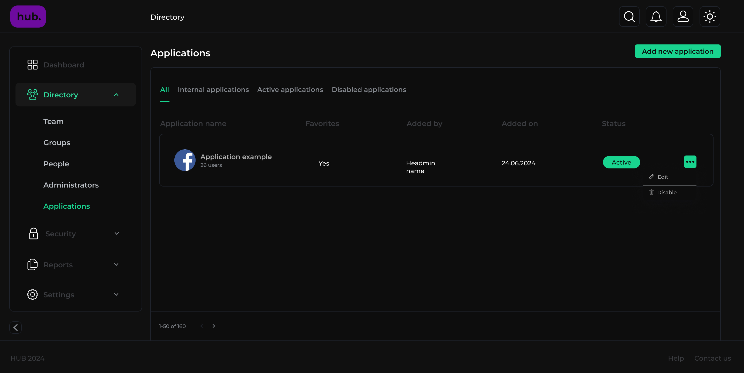Expand the Reports menu chevron
Screen dimensions: 744x373
coord(116,265)
